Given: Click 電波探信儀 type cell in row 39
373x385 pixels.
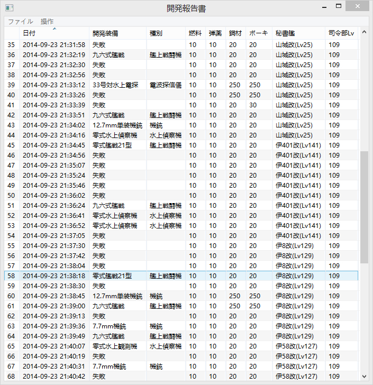Looking at the screenshot, I should tap(166, 85).
